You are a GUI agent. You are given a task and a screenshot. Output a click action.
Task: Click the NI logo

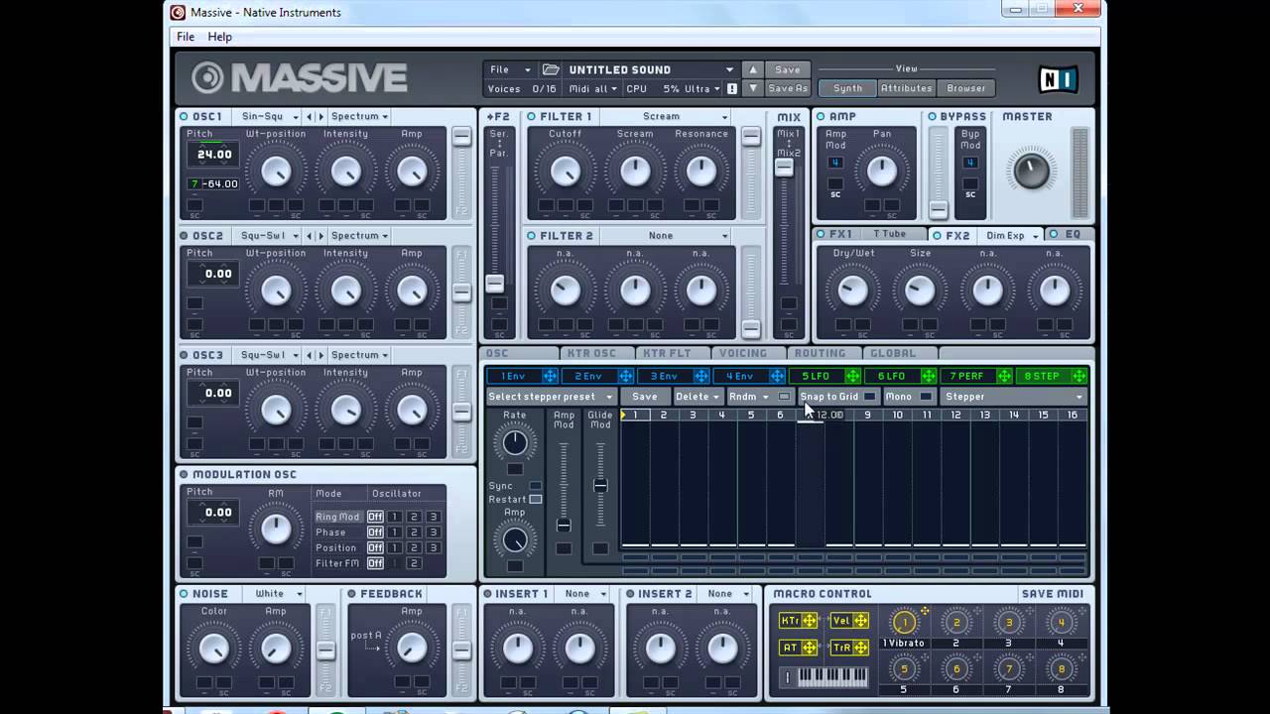point(1059,78)
